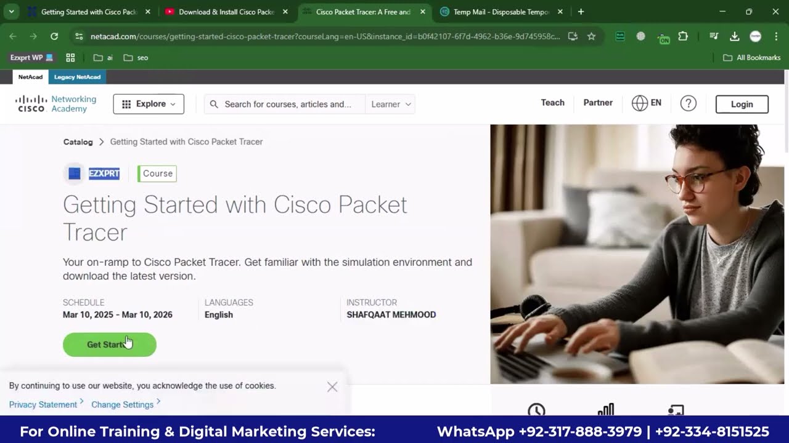Open the ai bookmarks folder

(103, 57)
